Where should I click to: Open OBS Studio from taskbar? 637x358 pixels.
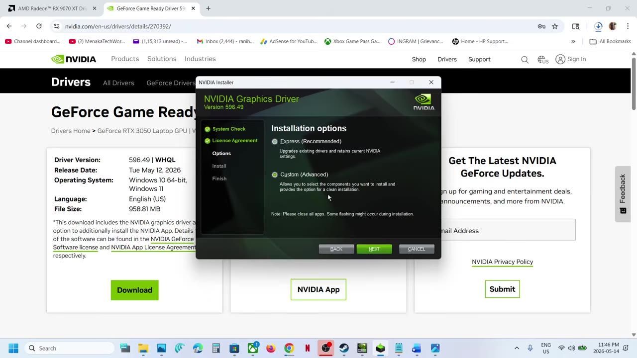325,348
